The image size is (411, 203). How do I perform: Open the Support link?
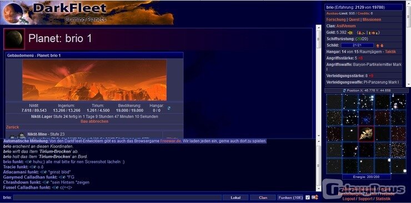pos(365,199)
